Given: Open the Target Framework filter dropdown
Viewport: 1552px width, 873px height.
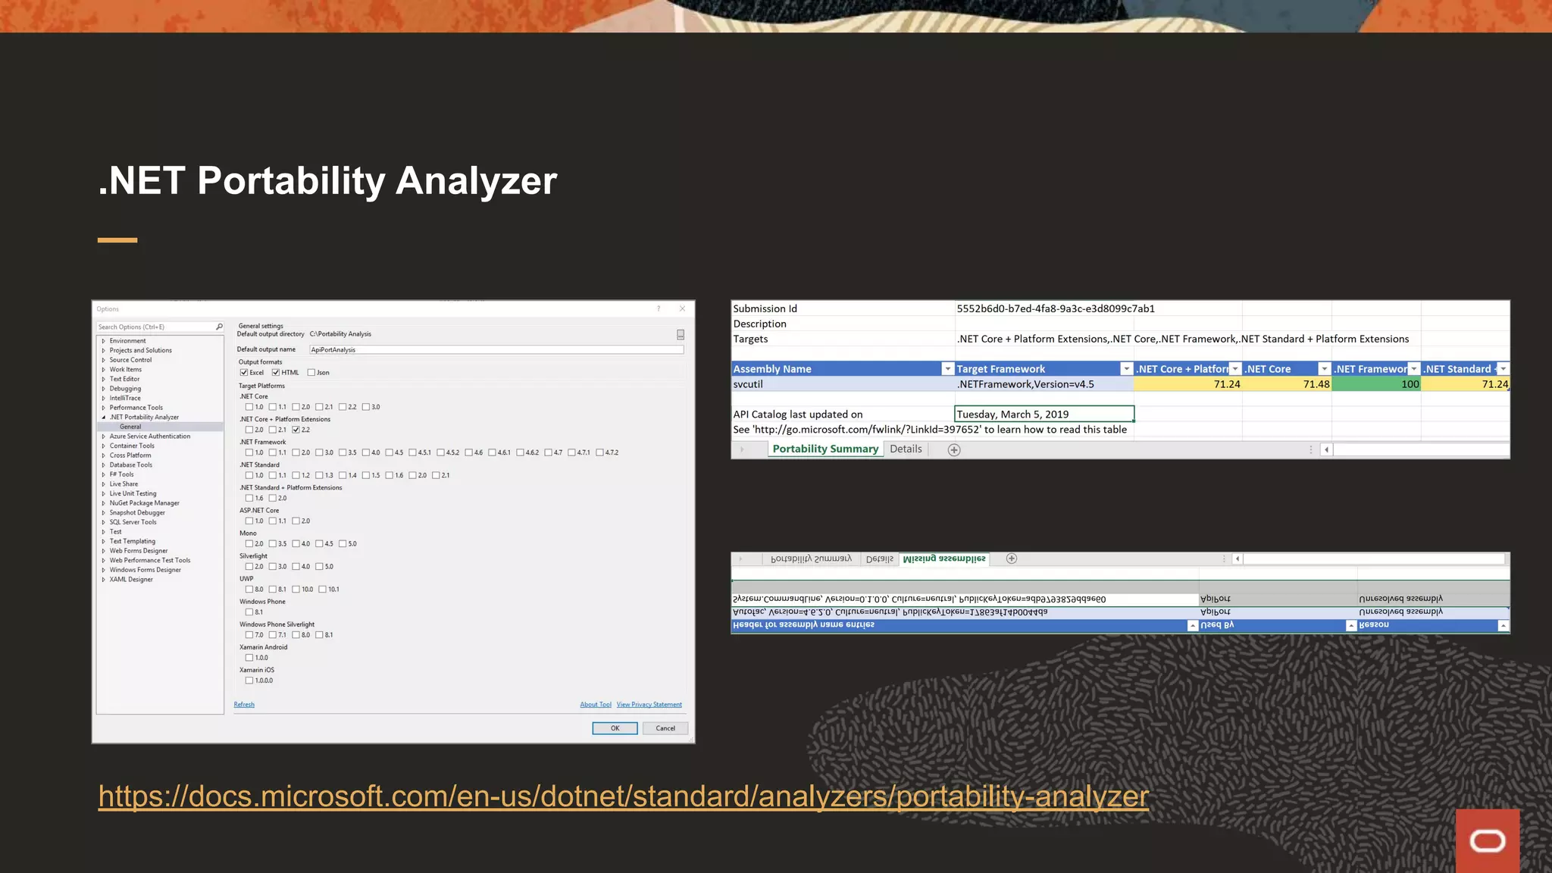Looking at the screenshot, I should [x=1126, y=368].
